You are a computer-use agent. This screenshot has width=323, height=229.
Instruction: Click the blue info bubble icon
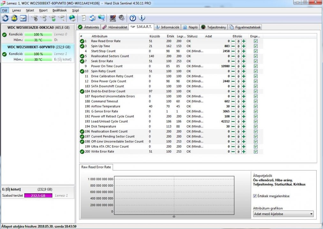[x=142, y=18]
